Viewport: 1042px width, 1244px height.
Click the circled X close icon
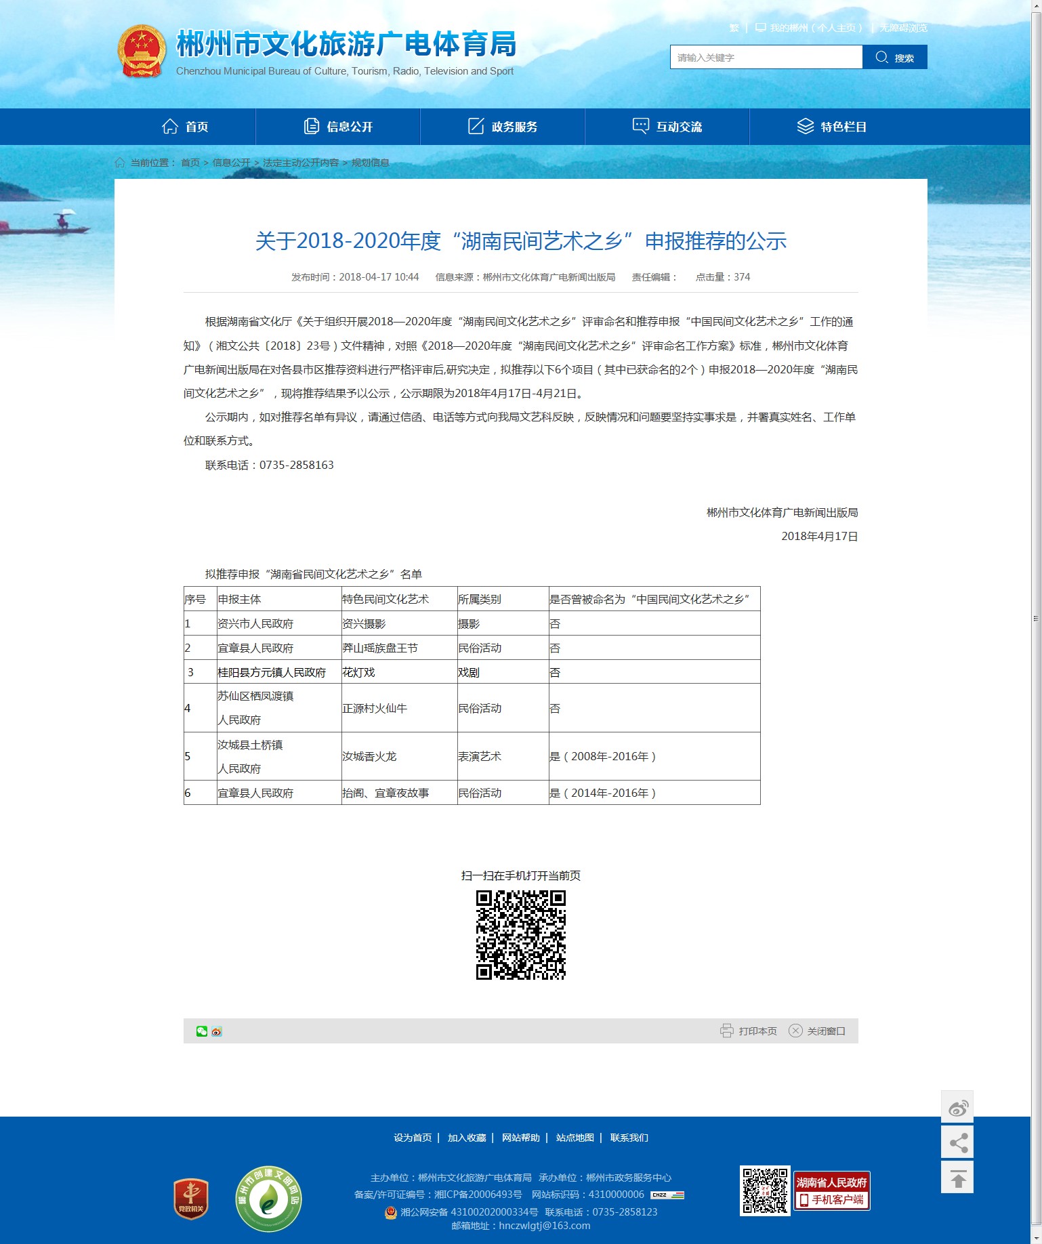[x=795, y=1031]
